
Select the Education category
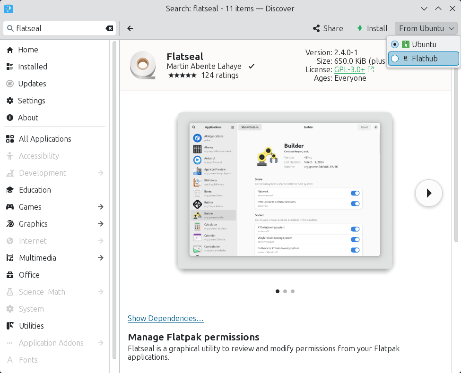click(35, 190)
